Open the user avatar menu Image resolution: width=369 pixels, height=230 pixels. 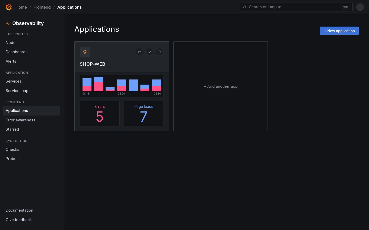(x=360, y=7)
